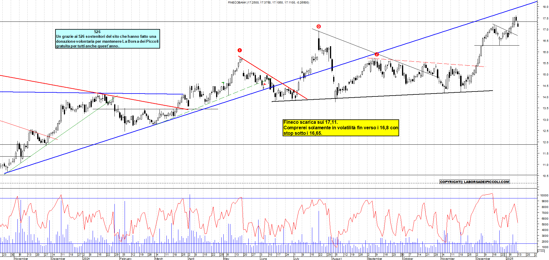Click the 6000 volume axis label
Image resolution: width=549 pixels, height=260 pixels.
545,218
